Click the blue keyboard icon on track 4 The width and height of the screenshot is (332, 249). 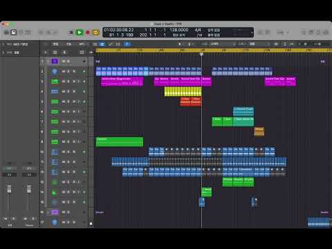click(55, 91)
